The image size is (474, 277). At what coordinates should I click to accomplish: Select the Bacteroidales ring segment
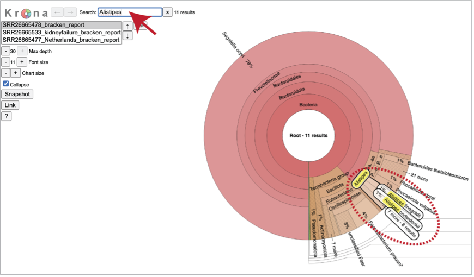tap(287, 81)
